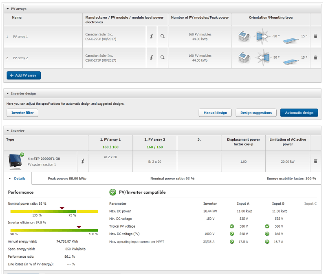This screenshot has height=274, width=326.
Task: Click magnifier search icon for PV array 1
Action: pyautogui.click(x=162, y=36)
